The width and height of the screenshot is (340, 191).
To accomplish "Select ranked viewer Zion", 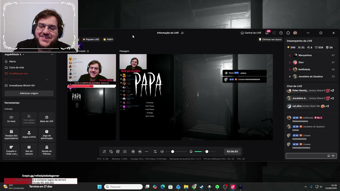I will (x=311, y=62).
